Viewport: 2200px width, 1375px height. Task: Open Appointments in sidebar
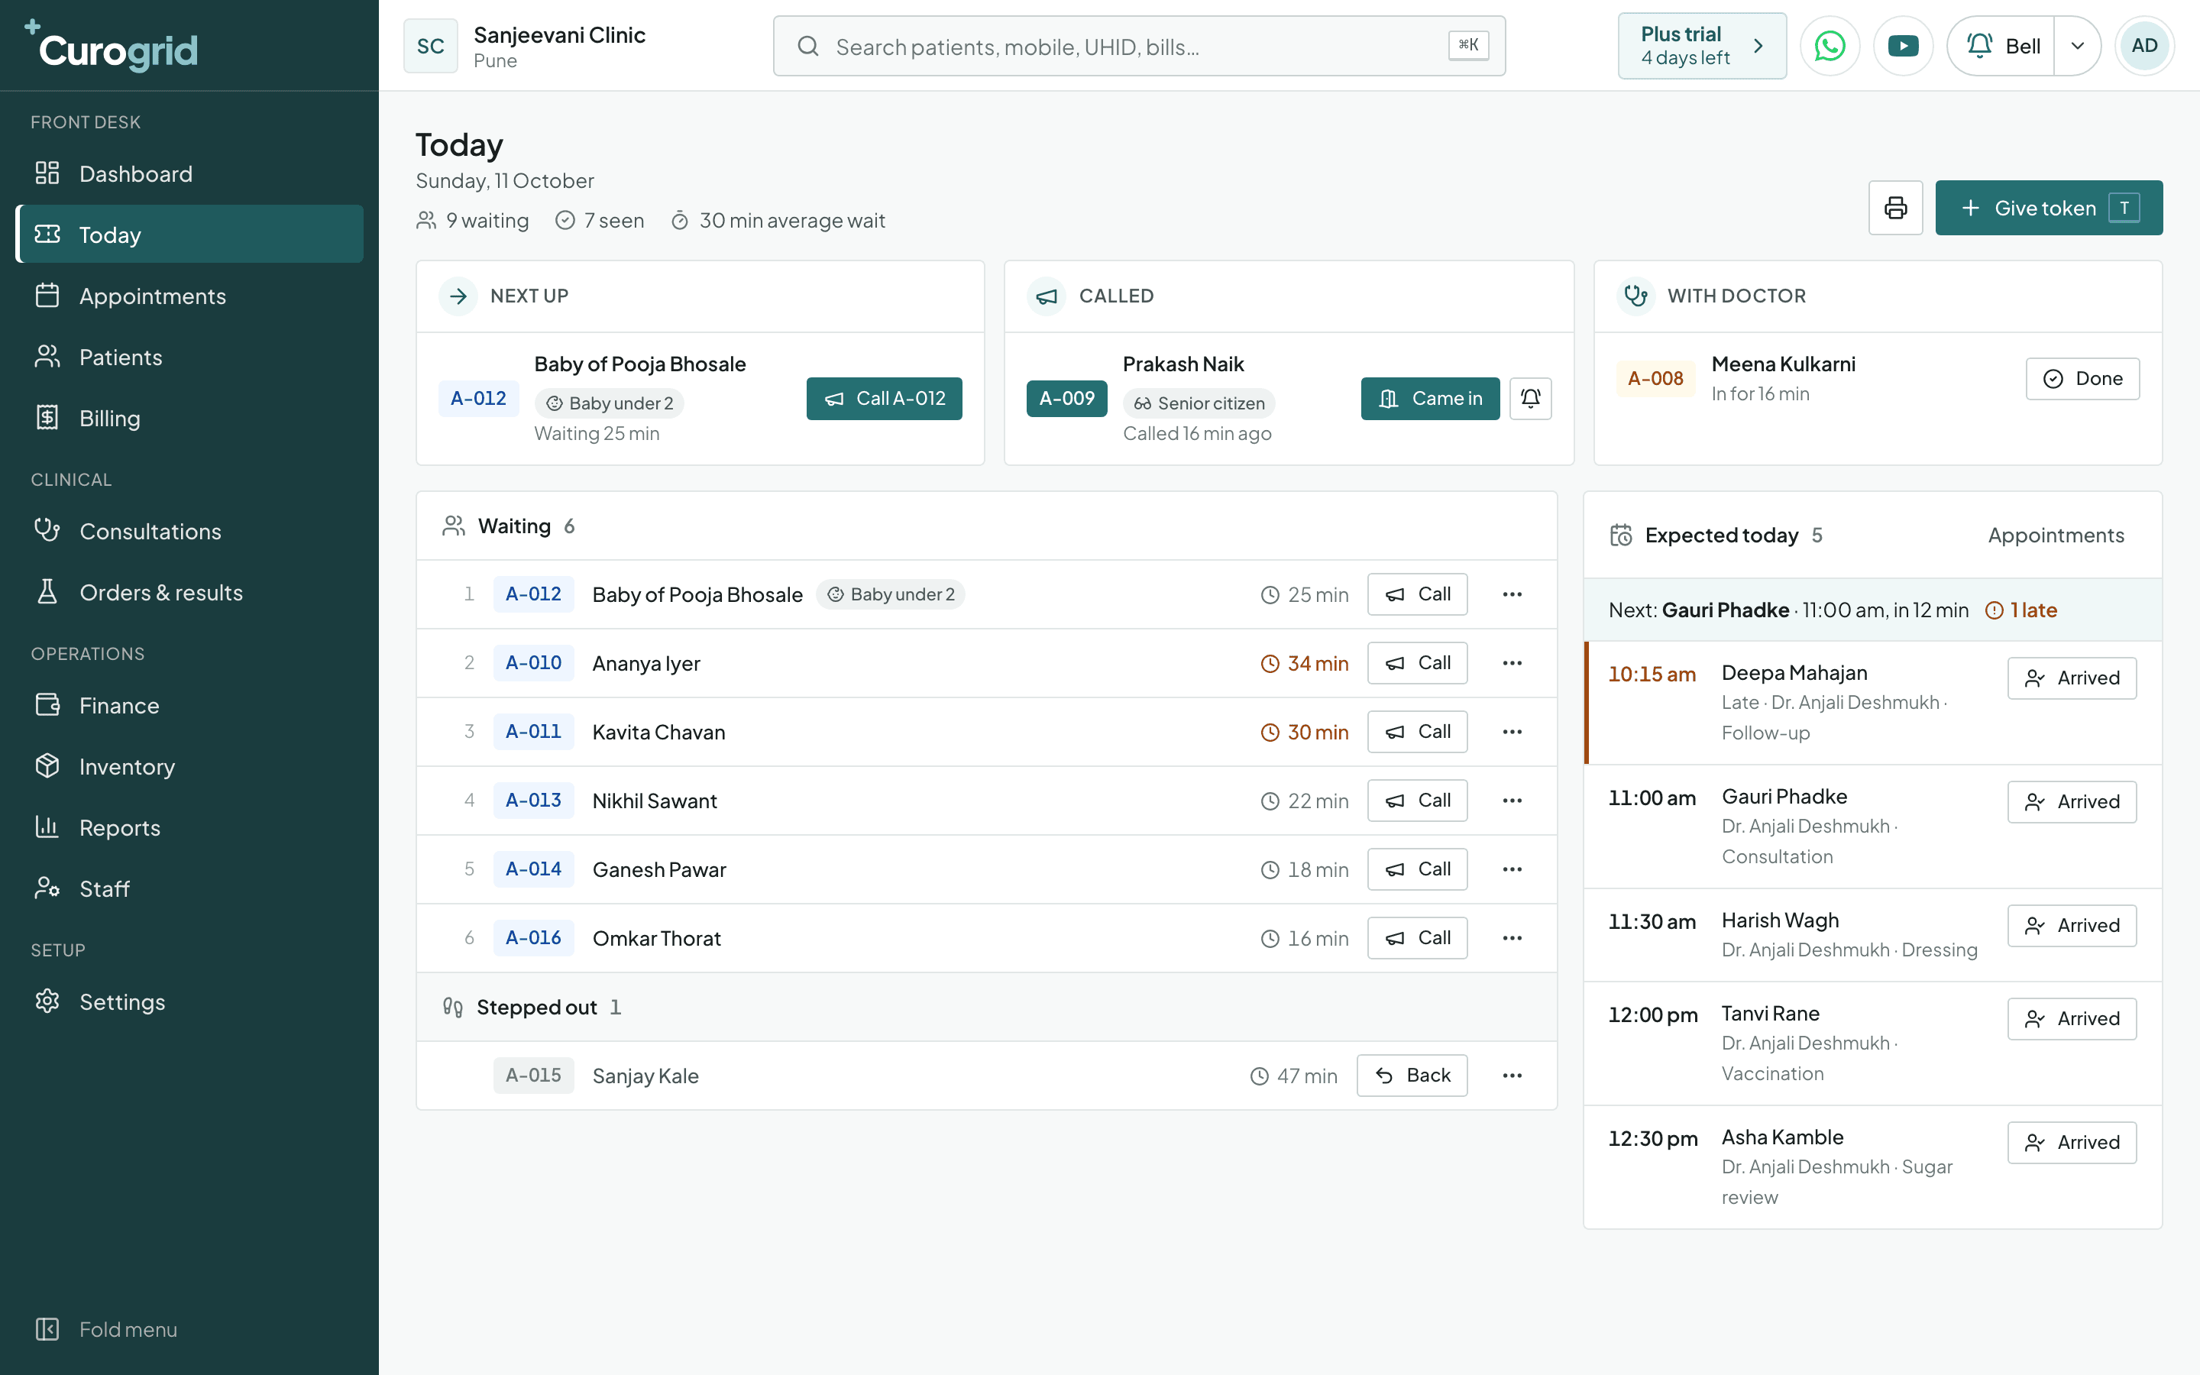(x=190, y=296)
